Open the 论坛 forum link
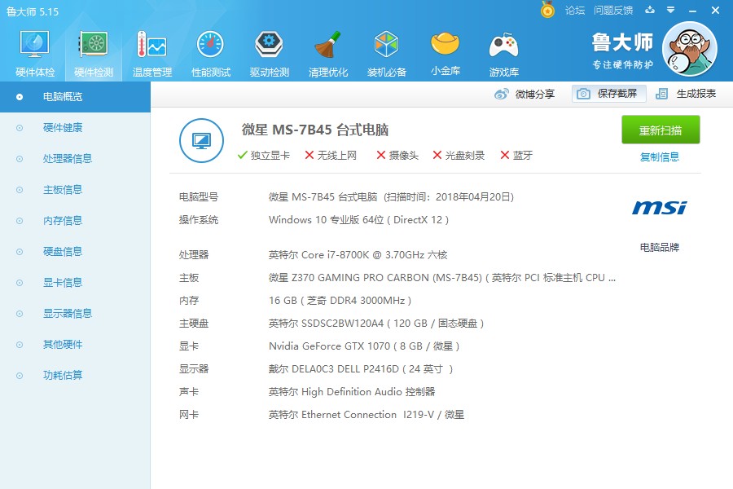Image resolution: width=733 pixels, height=489 pixels. 574,11
